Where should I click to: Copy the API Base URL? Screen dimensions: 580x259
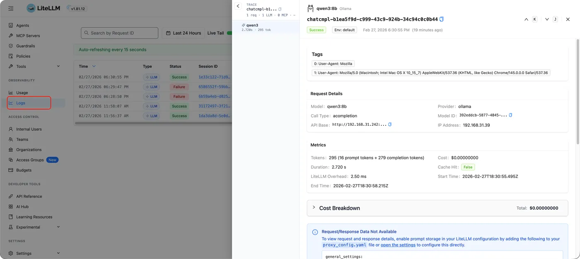point(390,125)
